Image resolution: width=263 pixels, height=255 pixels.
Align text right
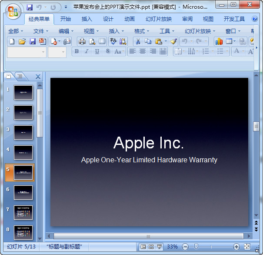click(x=153, y=51)
